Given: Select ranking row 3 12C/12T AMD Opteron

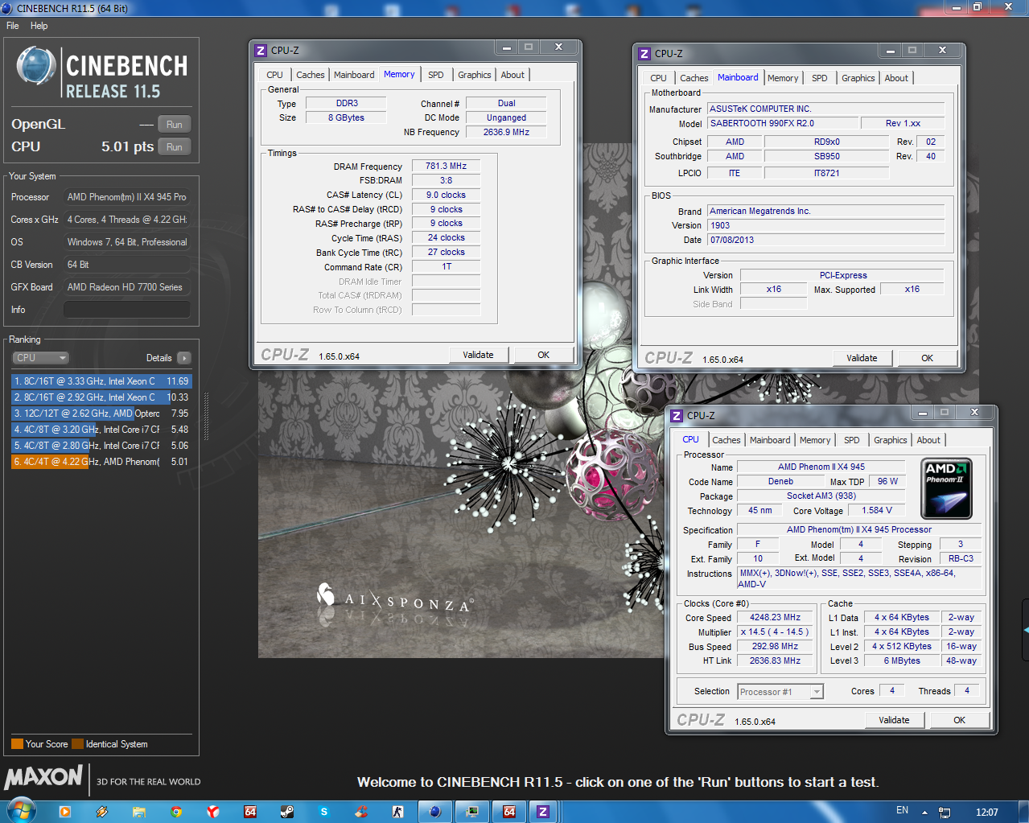Looking at the screenshot, I should click(101, 414).
